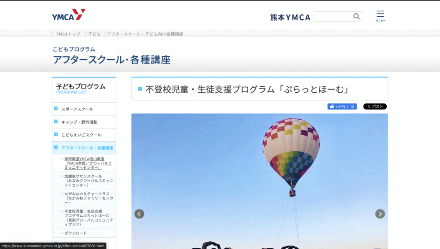Click the previous arrow on the photo carousel
The image size is (440, 249).
click(139, 213)
